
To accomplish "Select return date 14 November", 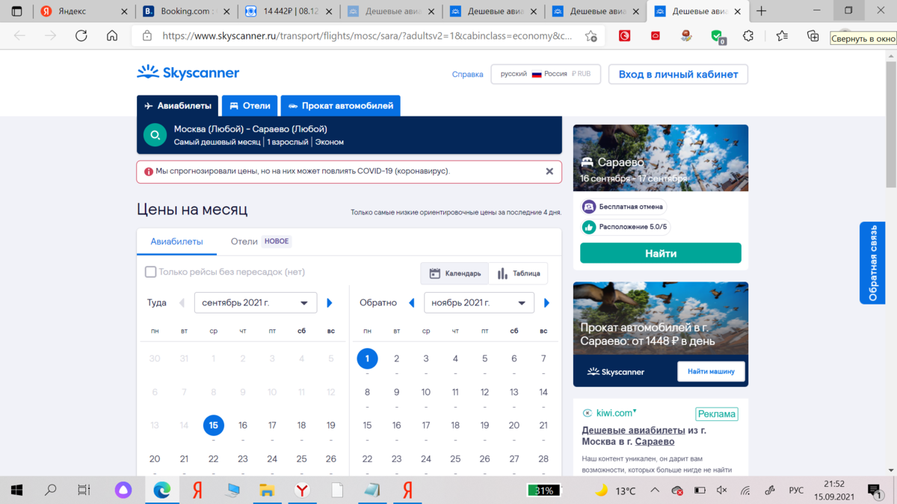I will click(x=543, y=392).
